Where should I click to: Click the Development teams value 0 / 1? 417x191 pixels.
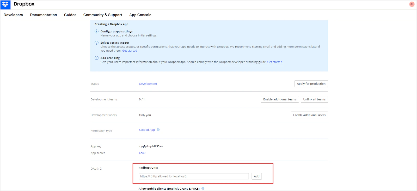point(142,99)
